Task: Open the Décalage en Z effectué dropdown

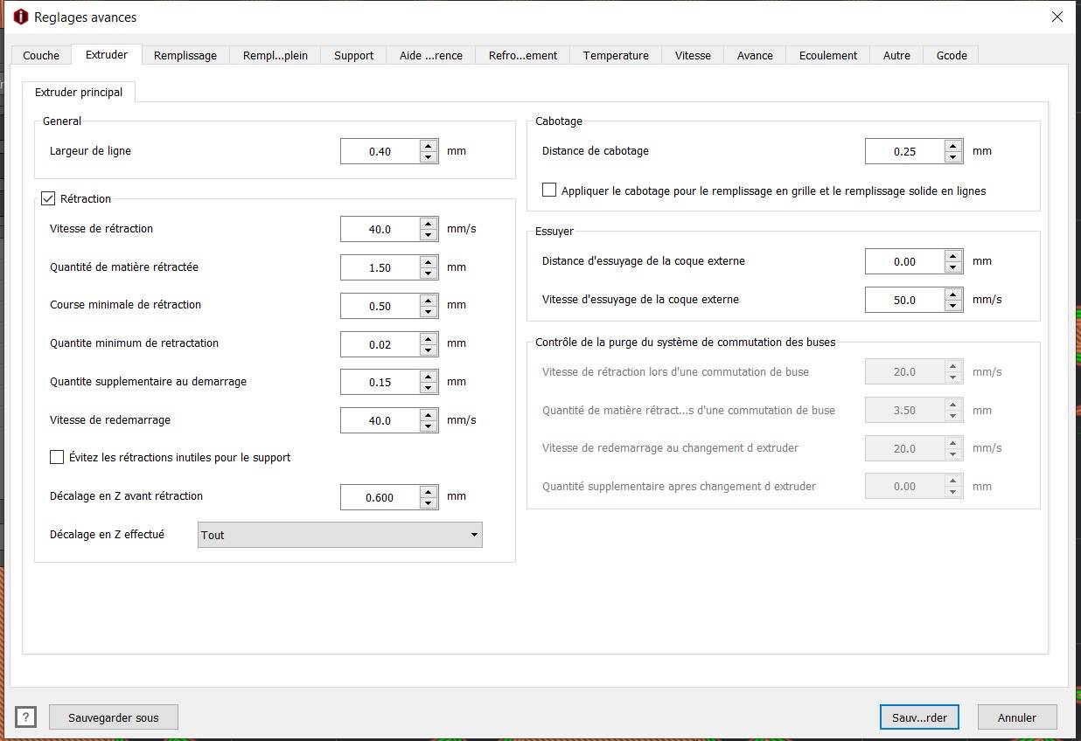Action: [x=340, y=535]
